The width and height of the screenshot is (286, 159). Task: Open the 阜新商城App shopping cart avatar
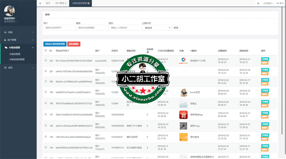tap(183, 115)
